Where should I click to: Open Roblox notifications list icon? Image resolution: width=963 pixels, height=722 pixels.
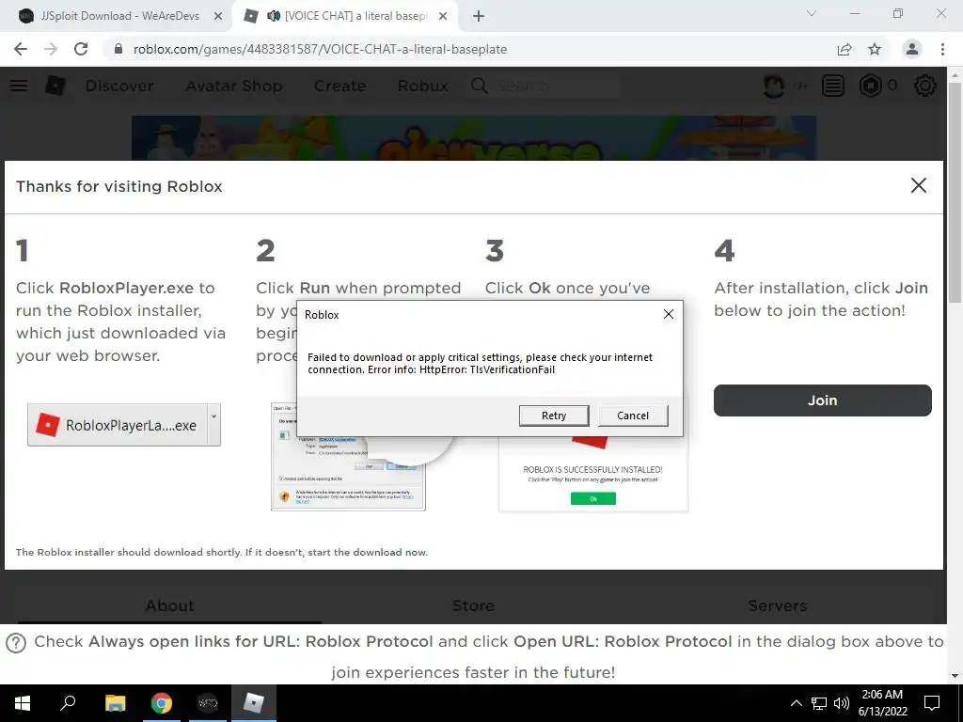[833, 86]
